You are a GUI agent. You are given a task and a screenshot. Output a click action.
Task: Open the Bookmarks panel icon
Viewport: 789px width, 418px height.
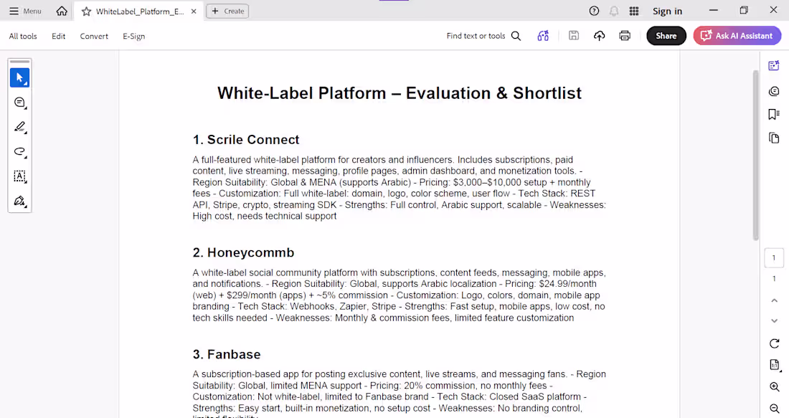(x=774, y=114)
